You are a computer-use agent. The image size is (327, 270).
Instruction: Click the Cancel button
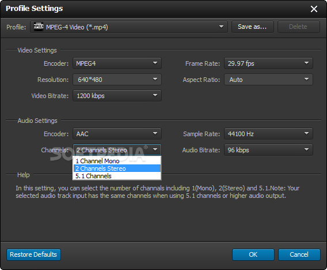[x=299, y=254]
